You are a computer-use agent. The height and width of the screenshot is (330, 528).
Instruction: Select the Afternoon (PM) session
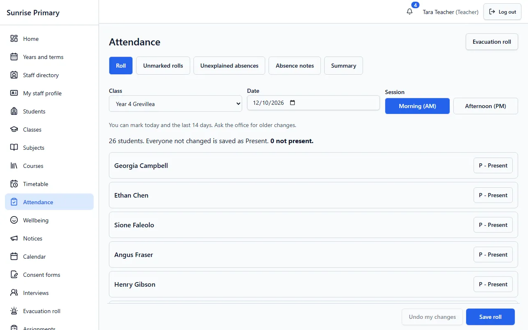[486, 106]
